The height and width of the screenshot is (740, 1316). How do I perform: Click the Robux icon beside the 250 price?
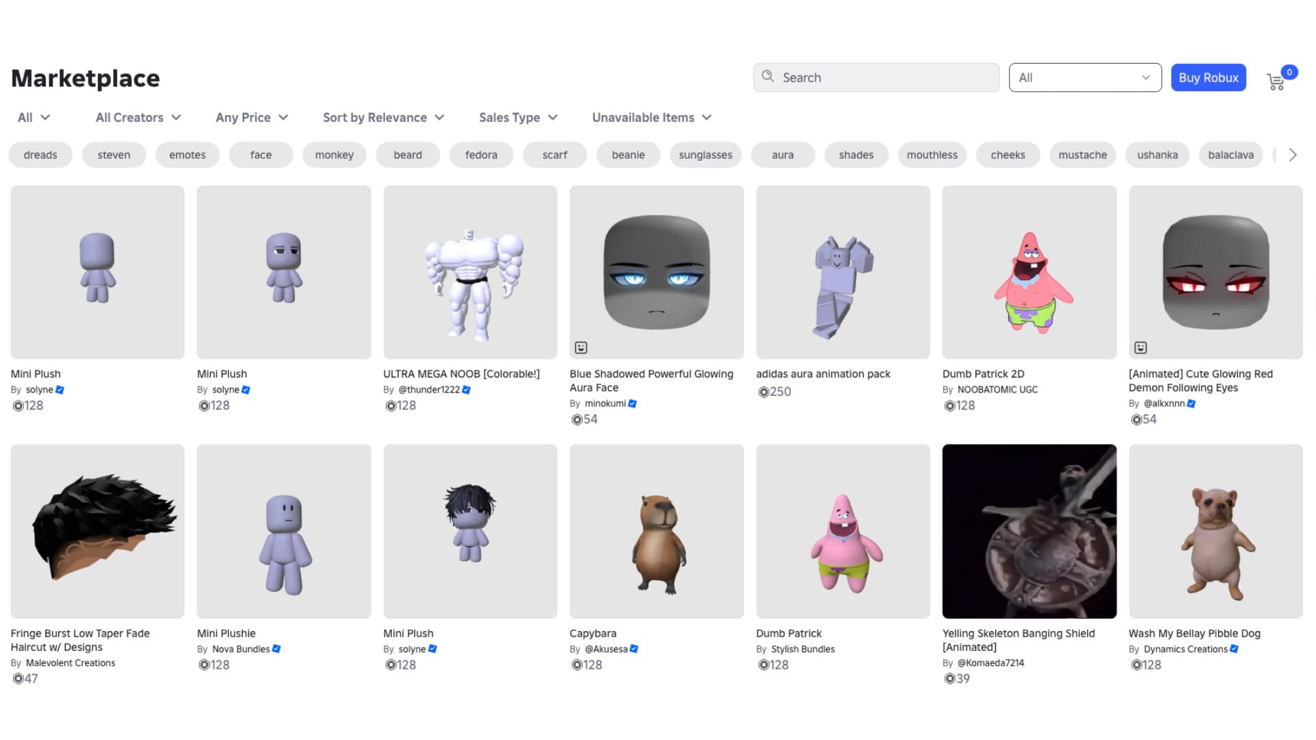(763, 391)
